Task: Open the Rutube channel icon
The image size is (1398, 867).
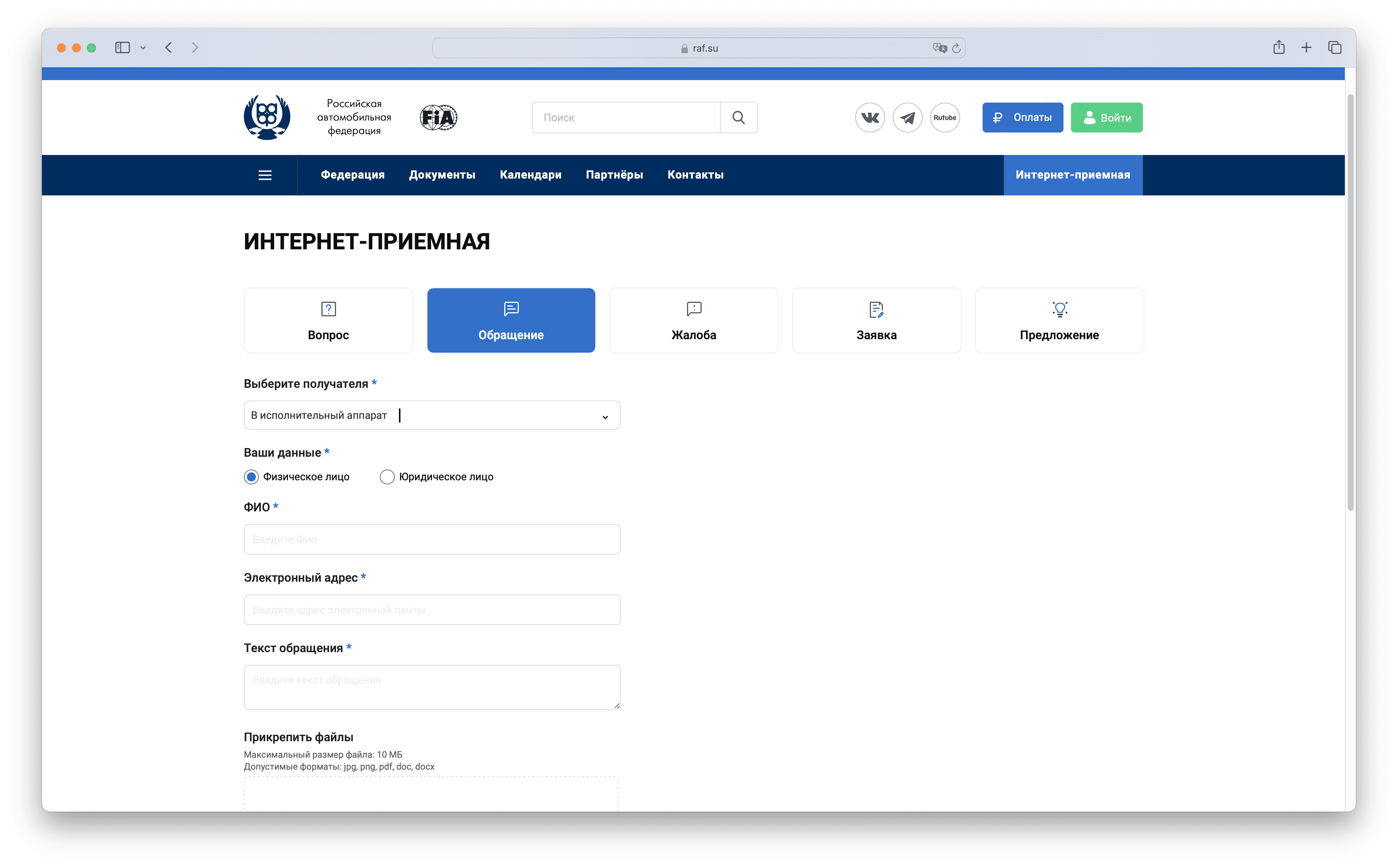Action: pyautogui.click(x=944, y=118)
